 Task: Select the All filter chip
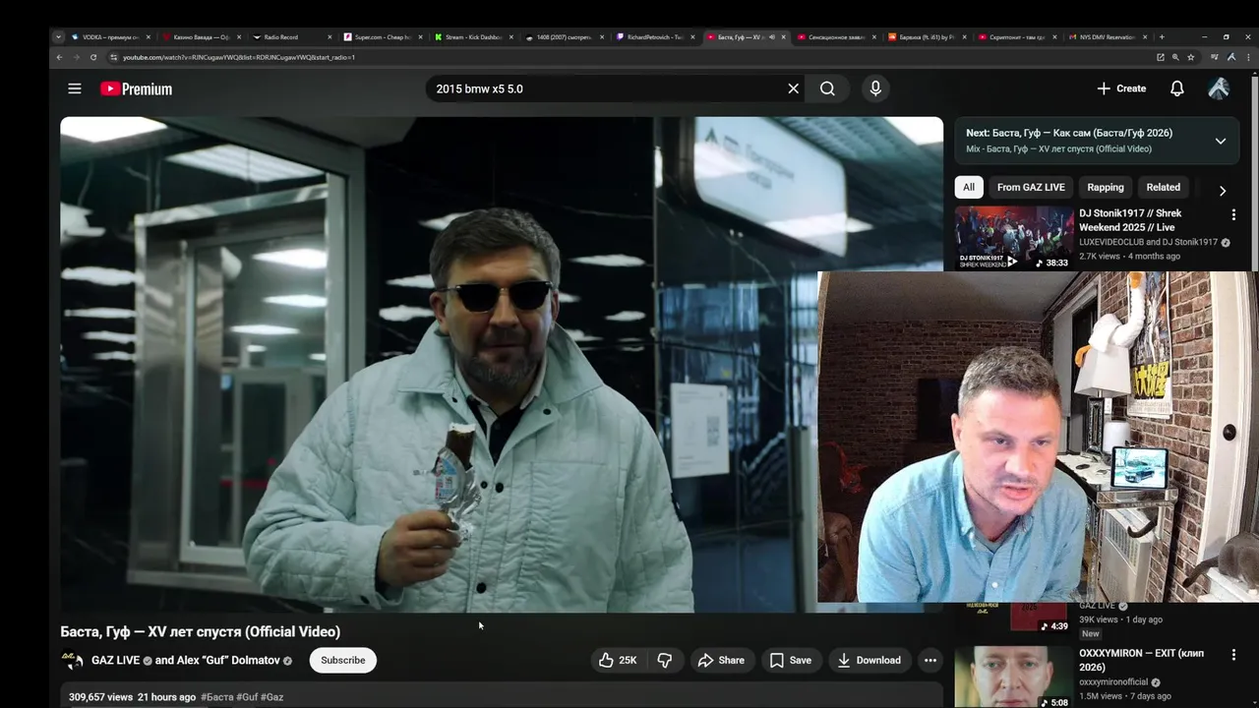click(969, 187)
